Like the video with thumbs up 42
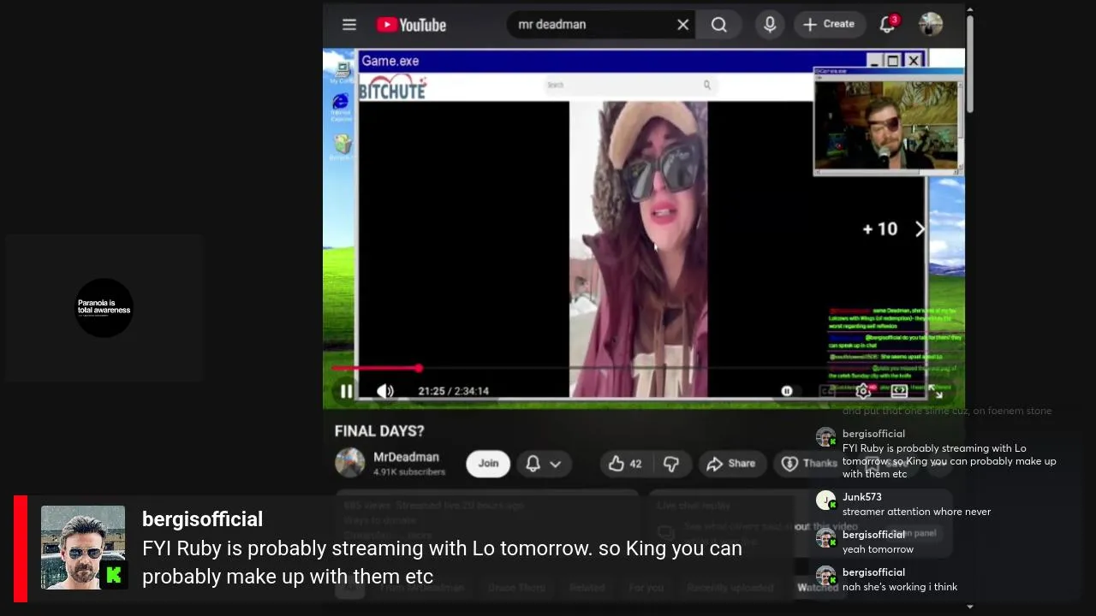 pyautogui.click(x=625, y=463)
